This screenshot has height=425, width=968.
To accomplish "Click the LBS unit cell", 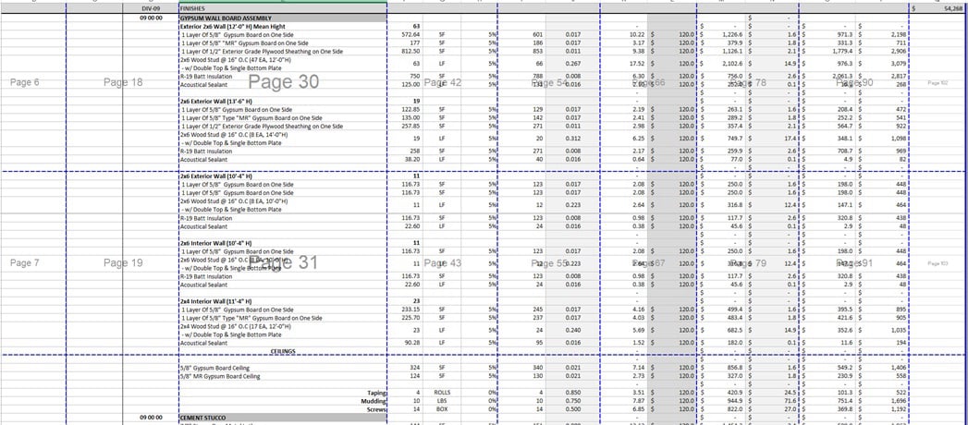I will [x=442, y=400].
